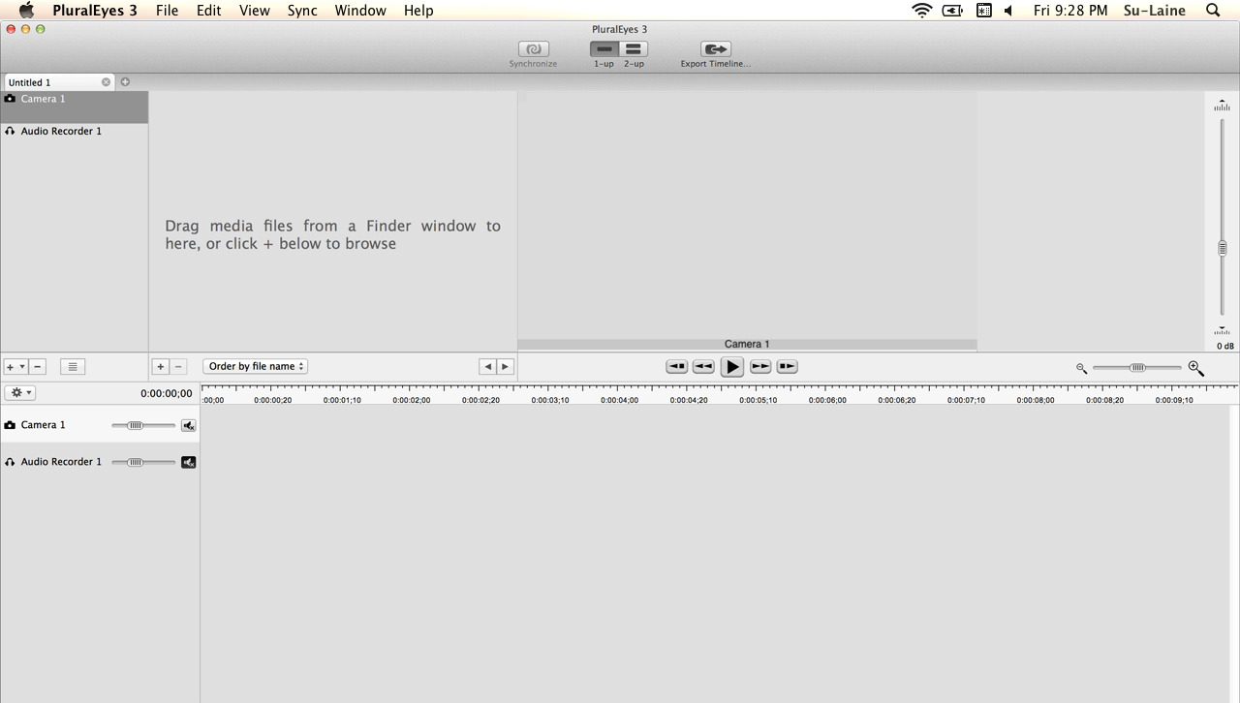The width and height of the screenshot is (1240, 703).
Task: Open the Sync menu
Action: pyautogui.click(x=302, y=11)
